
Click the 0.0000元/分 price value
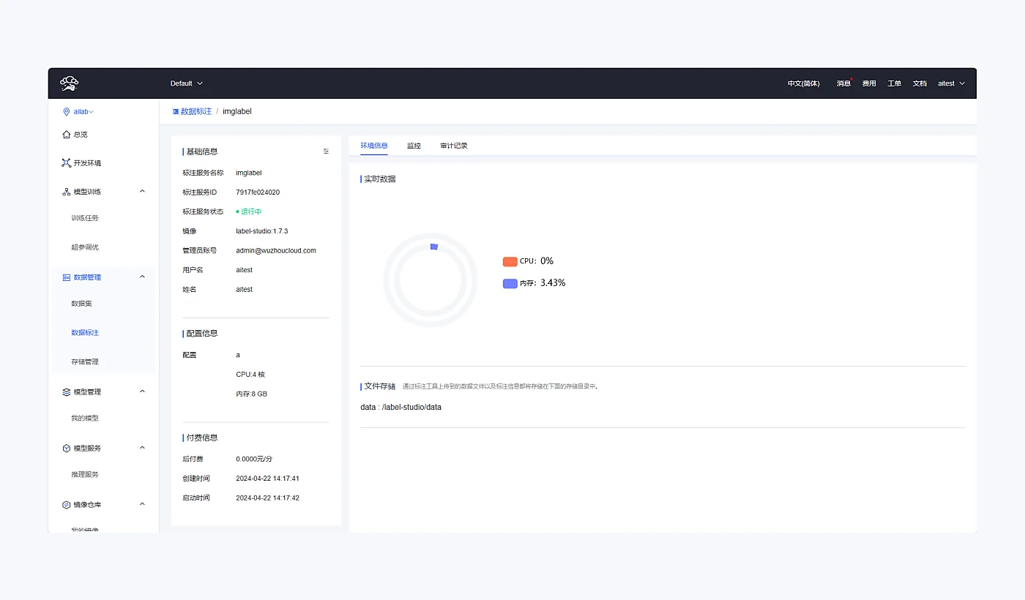[254, 459]
